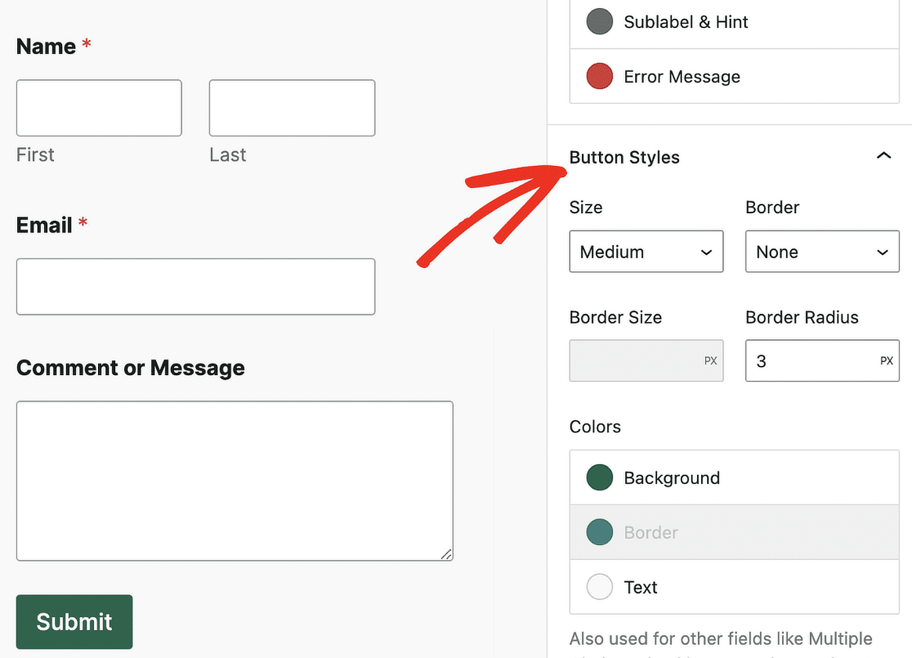Select the teal Border color swatch
The image size is (912, 658).
point(600,532)
